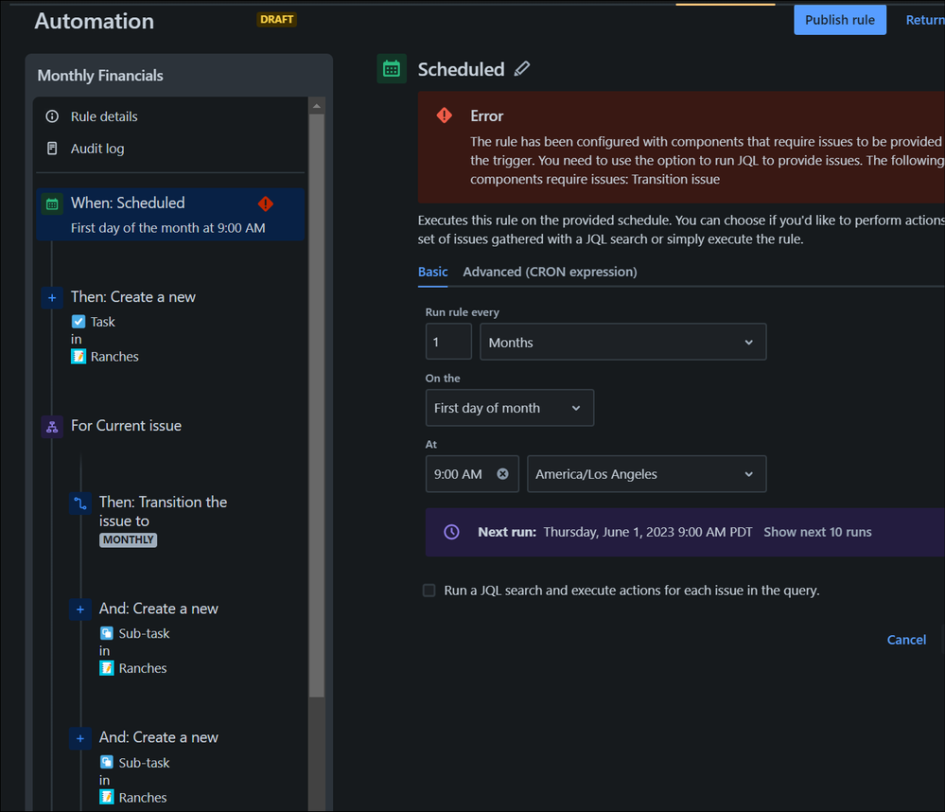
Task: Click the Cancel link
Action: tap(906, 640)
